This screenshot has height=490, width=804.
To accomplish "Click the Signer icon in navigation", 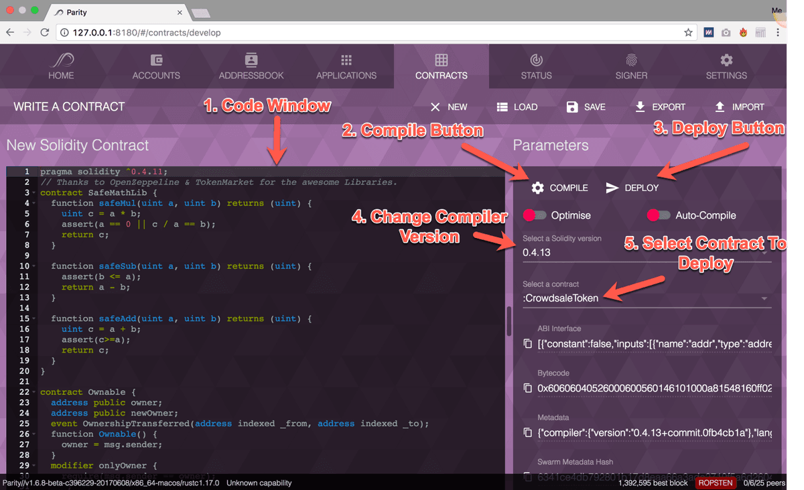I will coord(630,66).
